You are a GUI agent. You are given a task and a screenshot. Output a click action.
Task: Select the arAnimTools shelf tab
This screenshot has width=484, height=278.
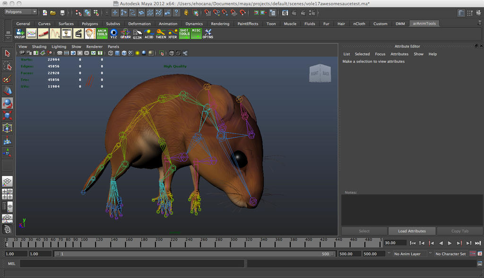pos(424,24)
